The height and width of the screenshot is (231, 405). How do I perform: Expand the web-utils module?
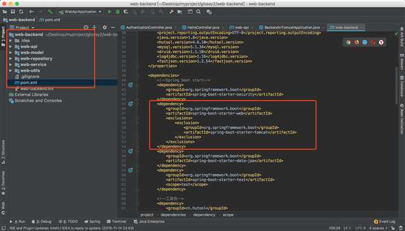11,70
